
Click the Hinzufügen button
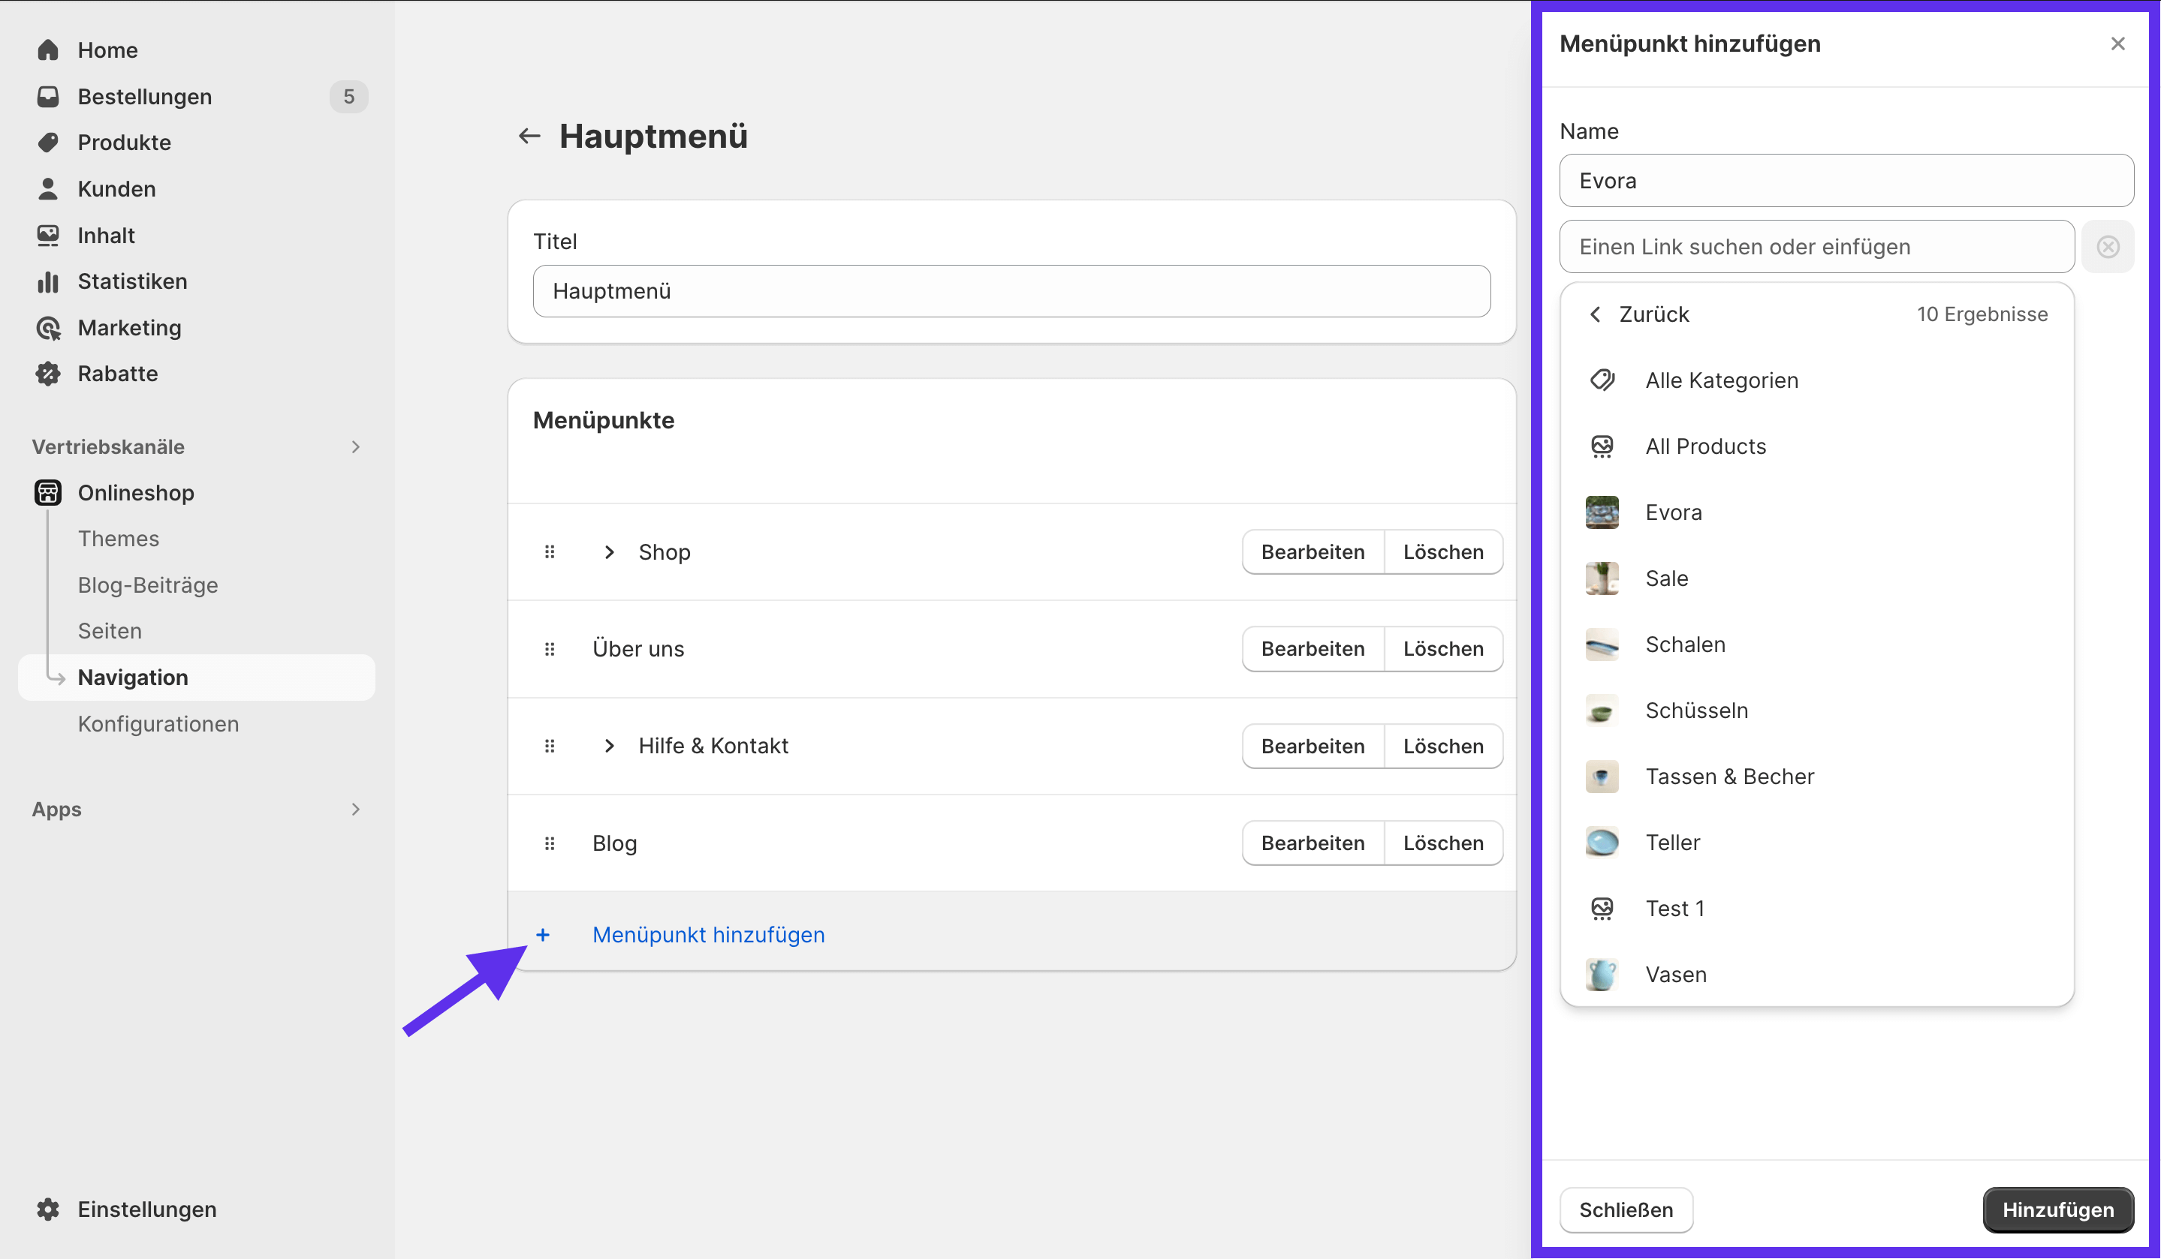pyautogui.click(x=2058, y=1209)
